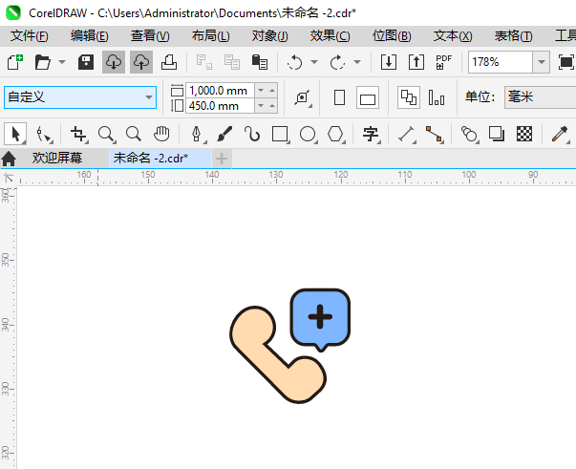Select the second magnifier tool
The image size is (576, 469).
(x=134, y=134)
